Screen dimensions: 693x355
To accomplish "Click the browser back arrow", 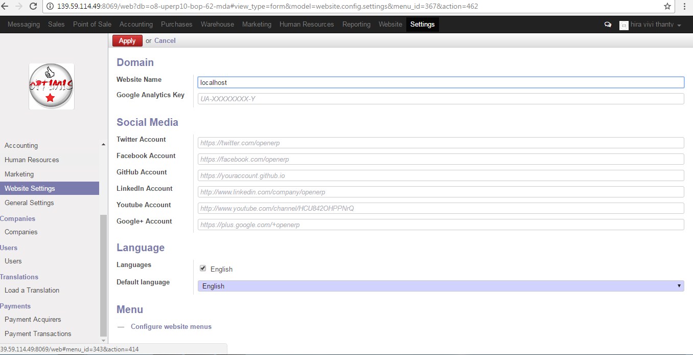I will pos(5,6).
